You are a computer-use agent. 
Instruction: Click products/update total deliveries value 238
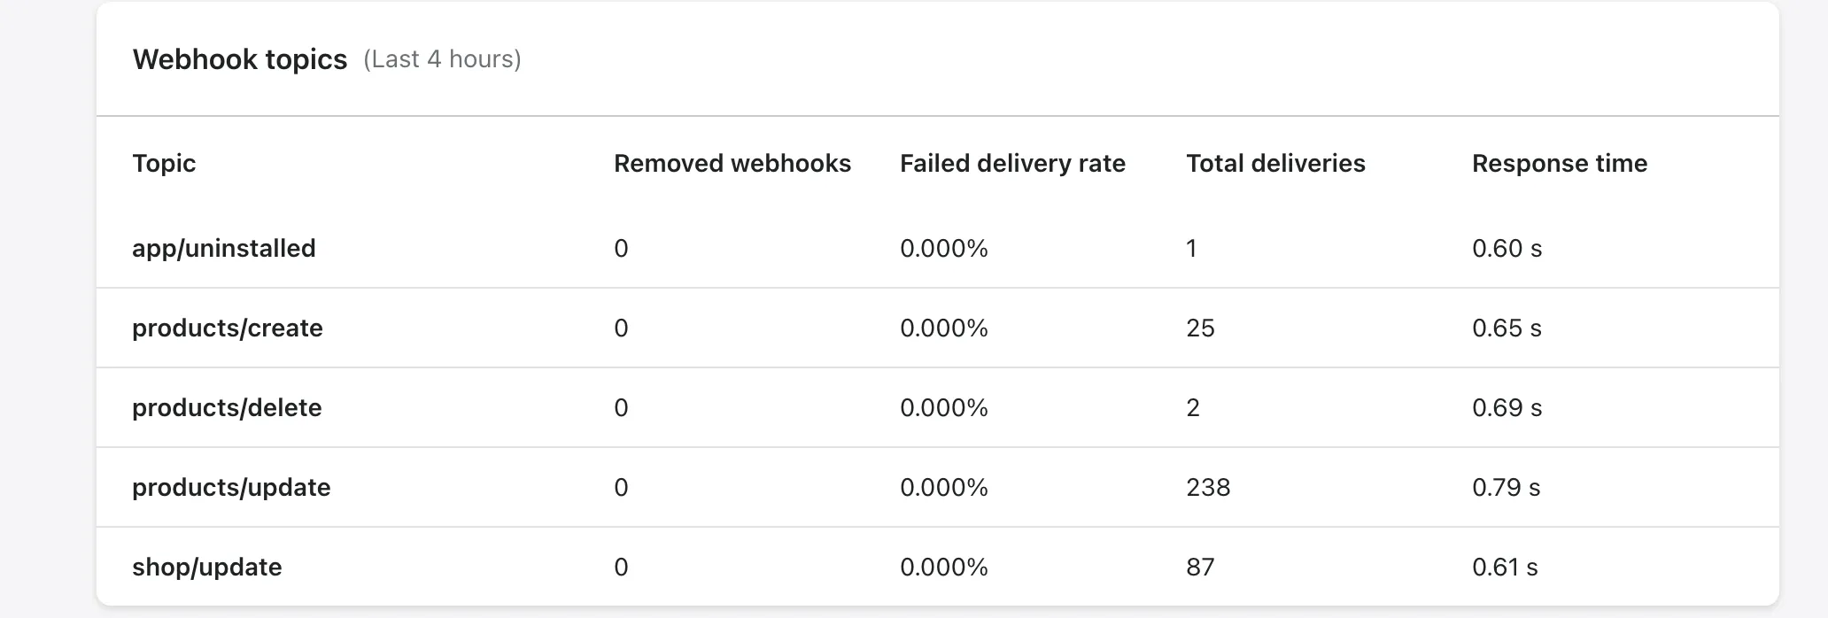coord(1208,488)
